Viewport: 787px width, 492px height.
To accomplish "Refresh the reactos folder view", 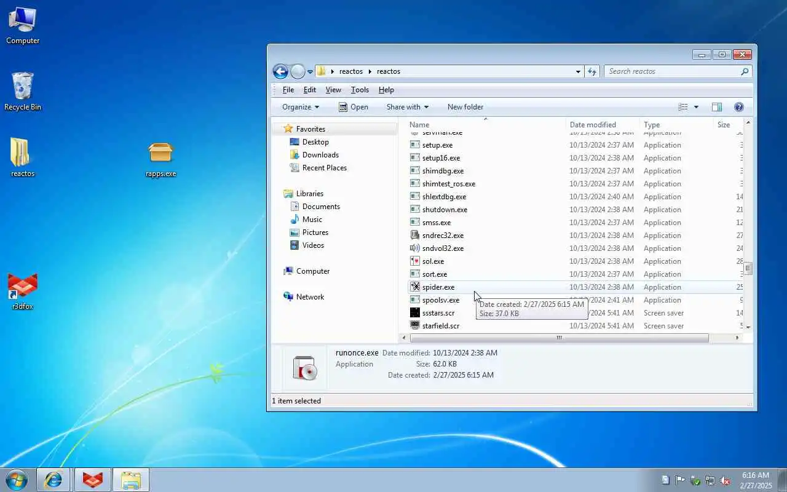I will point(592,71).
